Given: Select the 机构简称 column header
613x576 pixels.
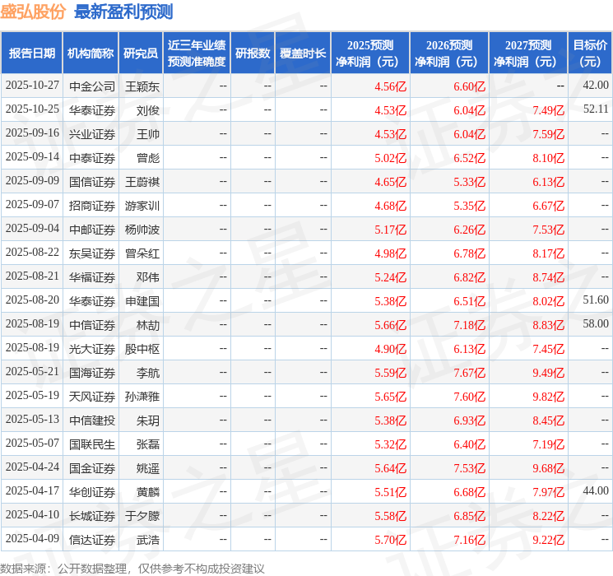Looking at the screenshot, I should click(x=91, y=53).
